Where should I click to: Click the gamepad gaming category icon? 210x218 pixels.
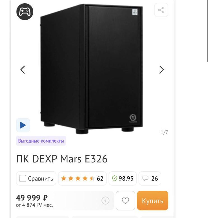tap(25, 12)
